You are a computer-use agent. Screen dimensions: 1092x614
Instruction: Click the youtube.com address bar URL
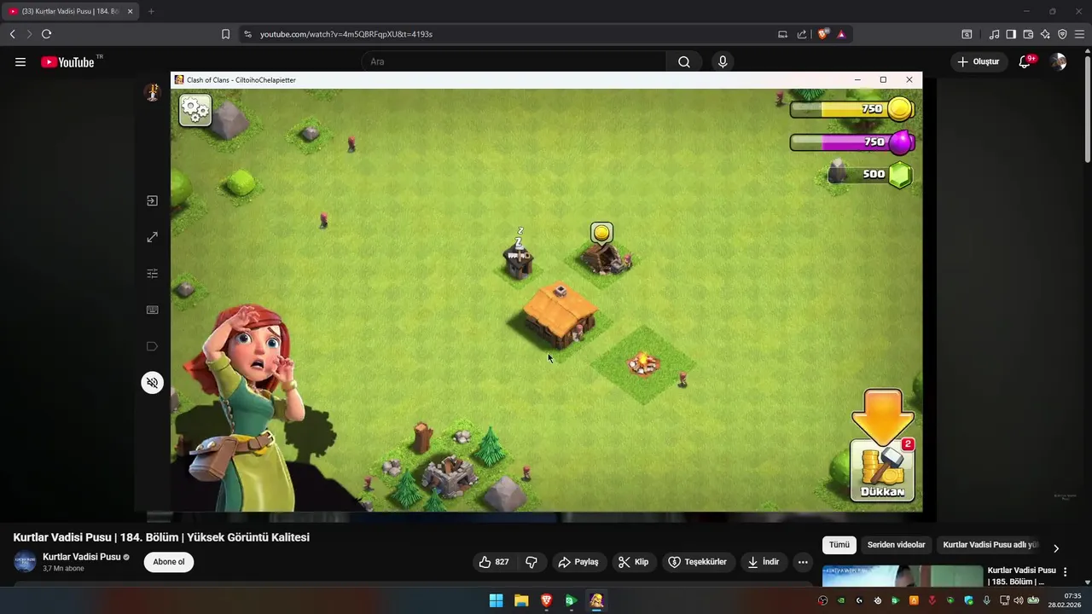[346, 34]
